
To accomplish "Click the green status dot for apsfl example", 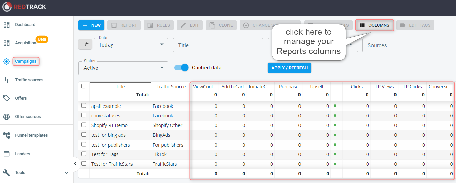I will coord(335,106).
